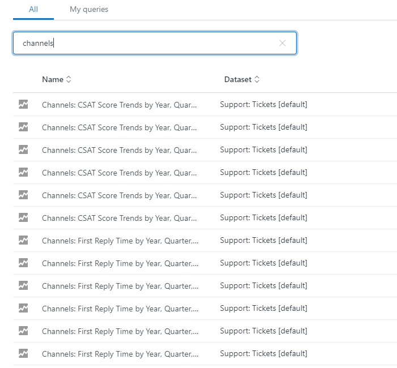Open the first Channels: CSAT Score Trends query
397x368 pixels.
[x=120, y=105]
